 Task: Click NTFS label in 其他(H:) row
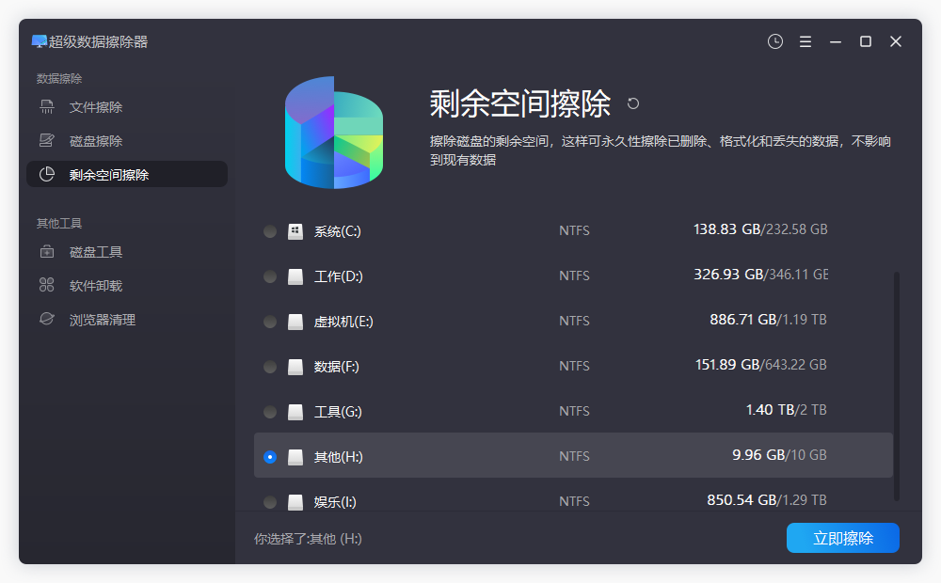pos(574,456)
